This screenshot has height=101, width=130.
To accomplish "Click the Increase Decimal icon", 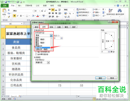I will coord(65,17).
